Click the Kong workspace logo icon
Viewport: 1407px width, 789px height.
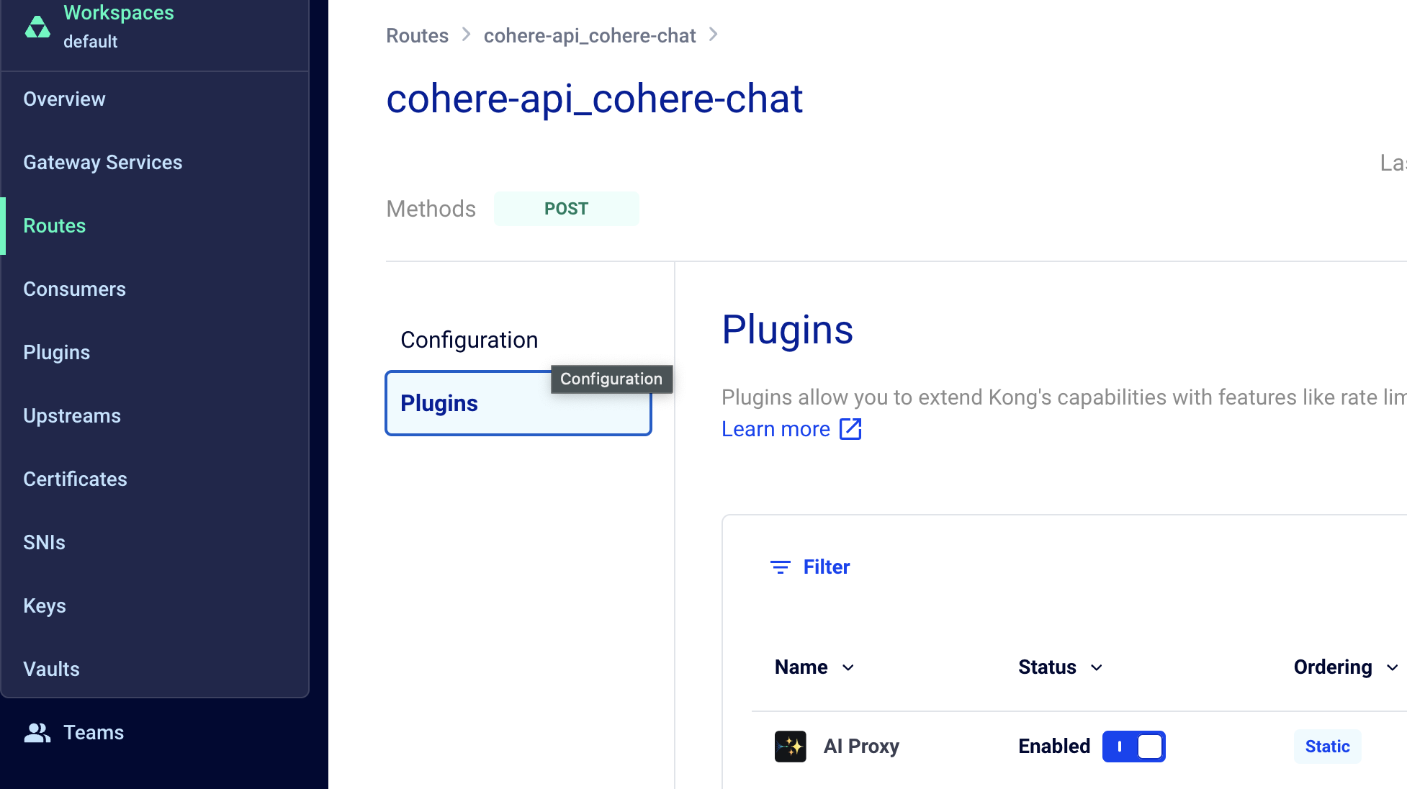pos(37,27)
